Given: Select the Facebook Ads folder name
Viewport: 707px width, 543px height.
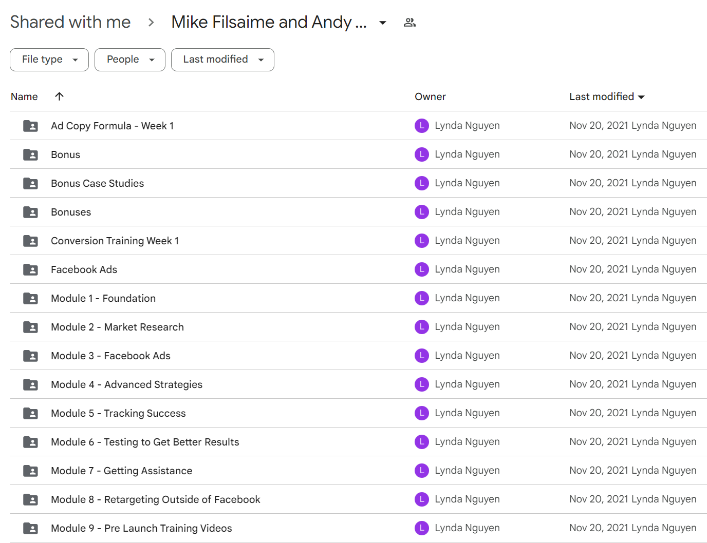Looking at the screenshot, I should click(84, 269).
